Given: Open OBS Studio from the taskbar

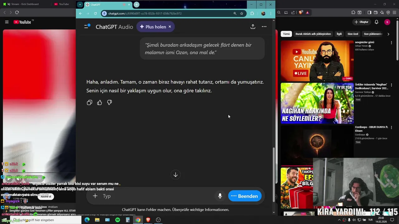Looking at the screenshot, I should click(x=158, y=220).
